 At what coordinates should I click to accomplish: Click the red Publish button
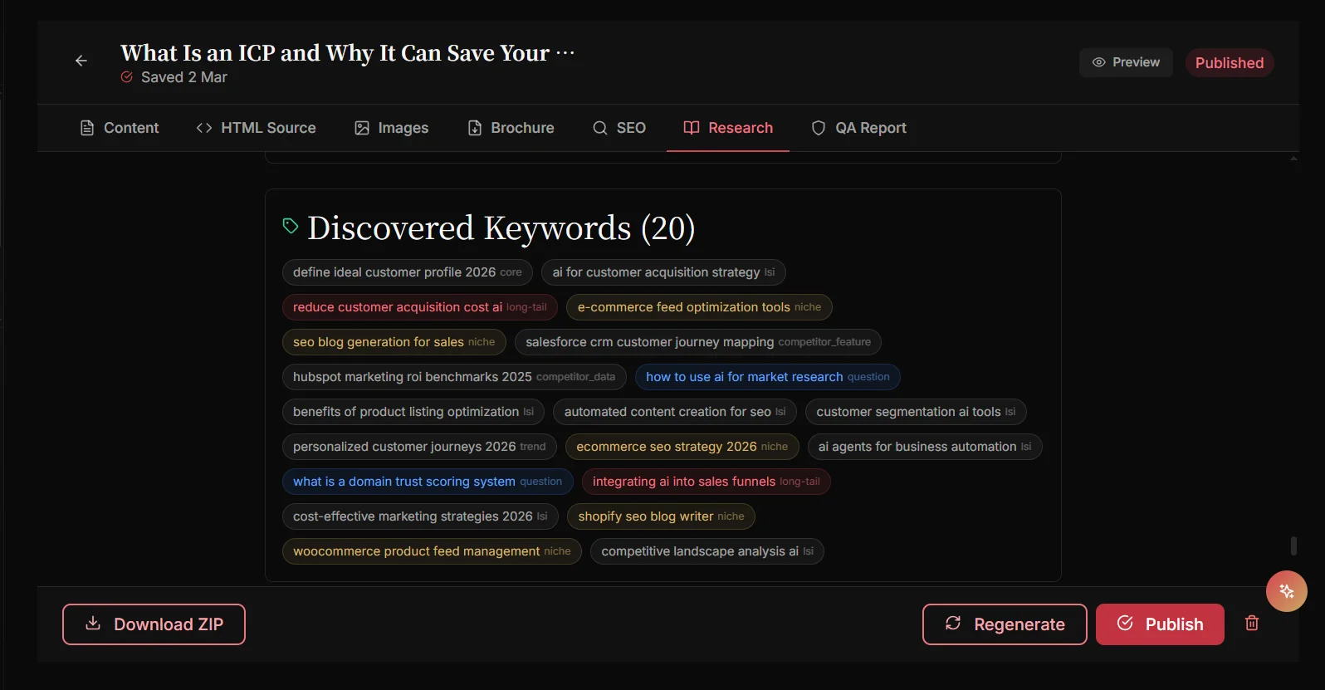tap(1160, 624)
